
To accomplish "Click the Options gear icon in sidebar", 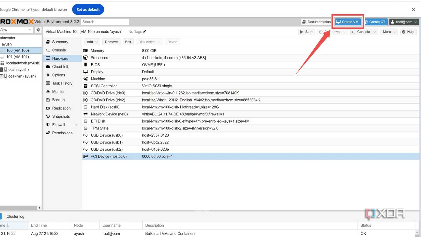I will click(48, 75).
